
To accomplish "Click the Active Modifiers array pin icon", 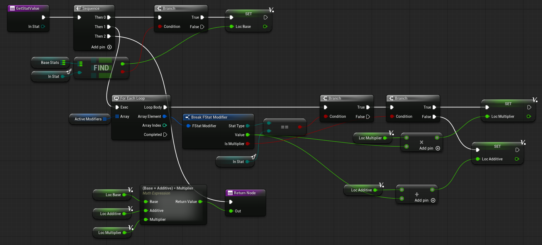I will click(x=105, y=119).
